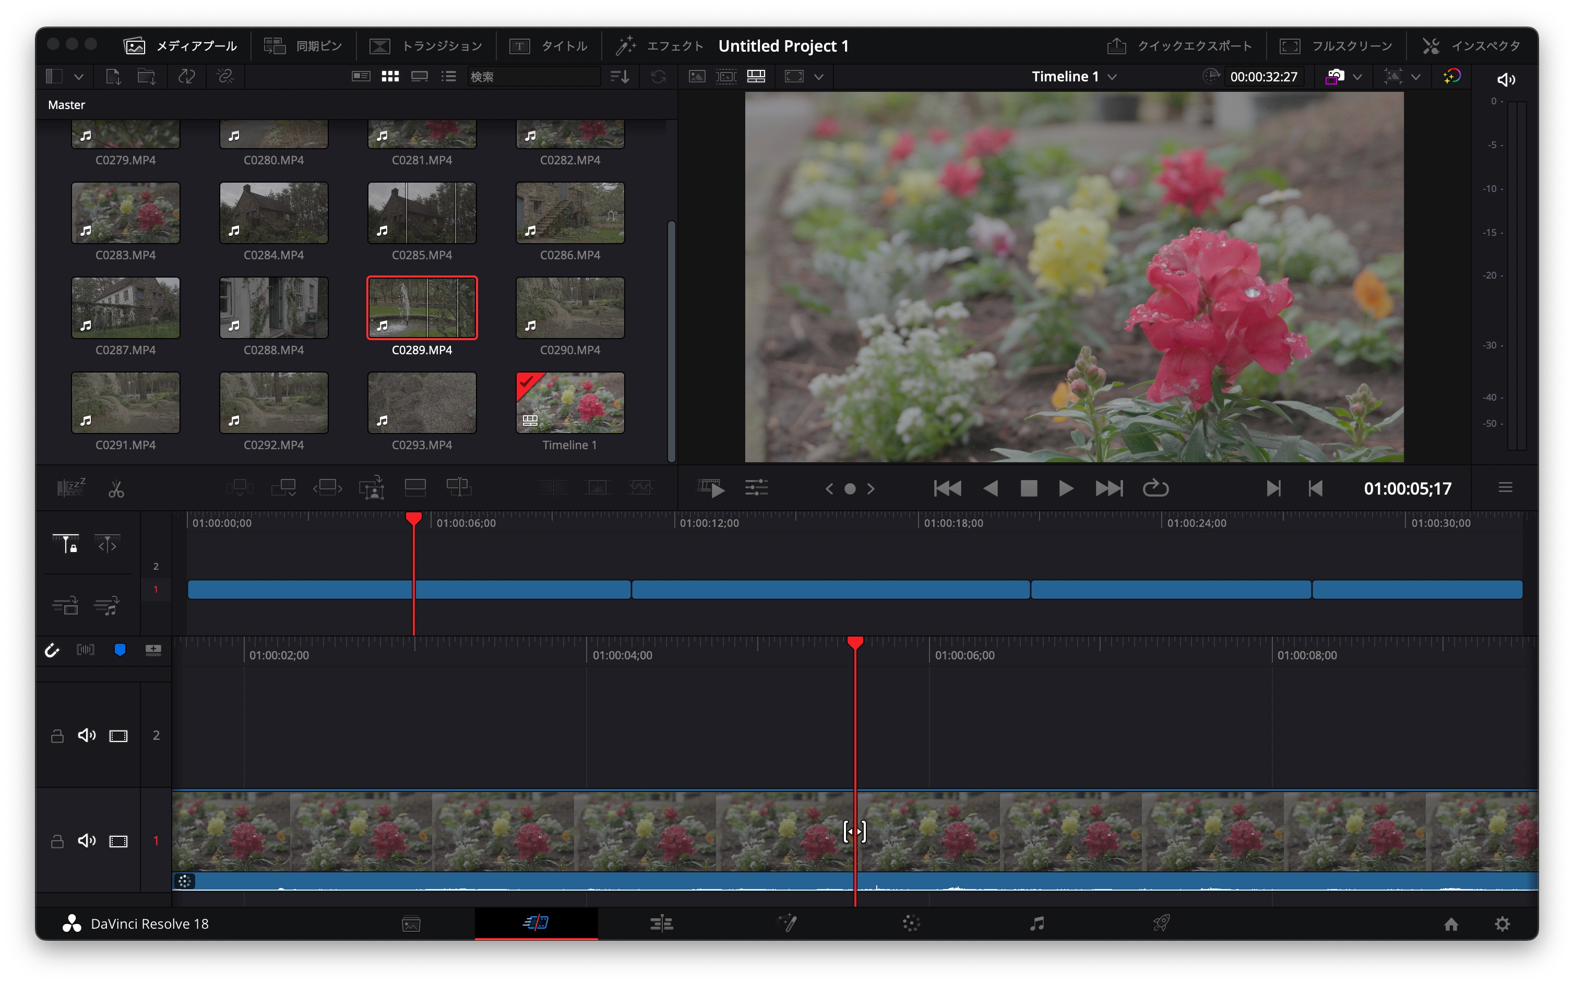Image resolution: width=1574 pixels, height=984 pixels.
Task: Open the Deliver page rocket icon
Action: point(1161,923)
